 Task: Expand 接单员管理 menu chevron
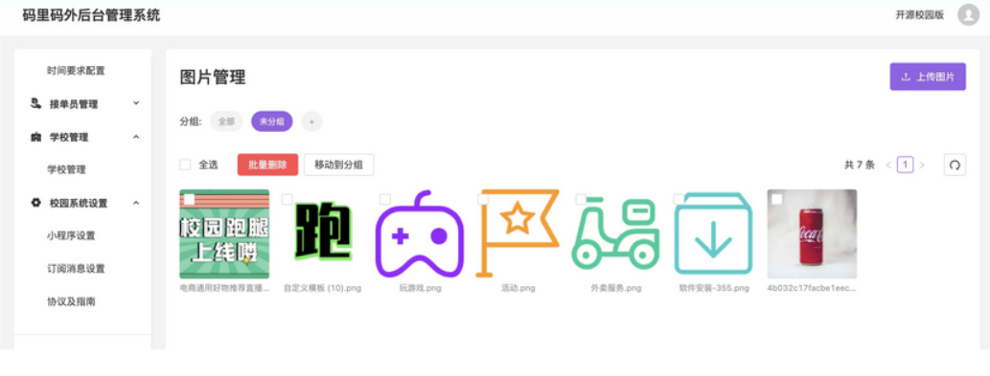click(x=136, y=103)
